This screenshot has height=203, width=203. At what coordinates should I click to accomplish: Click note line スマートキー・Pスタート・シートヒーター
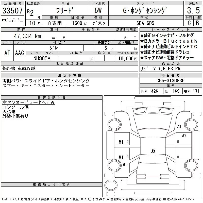pyautogui.click(x=46, y=86)
